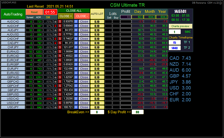
Task: Click the S sell icon for GBPUSD
Action: pyautogui.click(x=60, y=94)
